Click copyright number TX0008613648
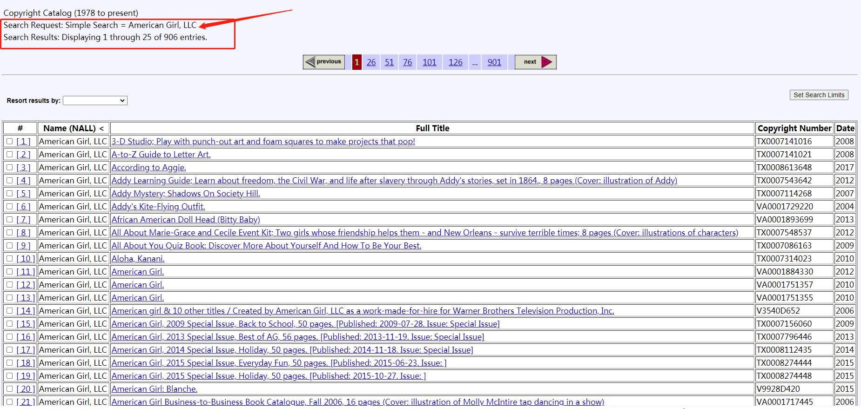 784,168
